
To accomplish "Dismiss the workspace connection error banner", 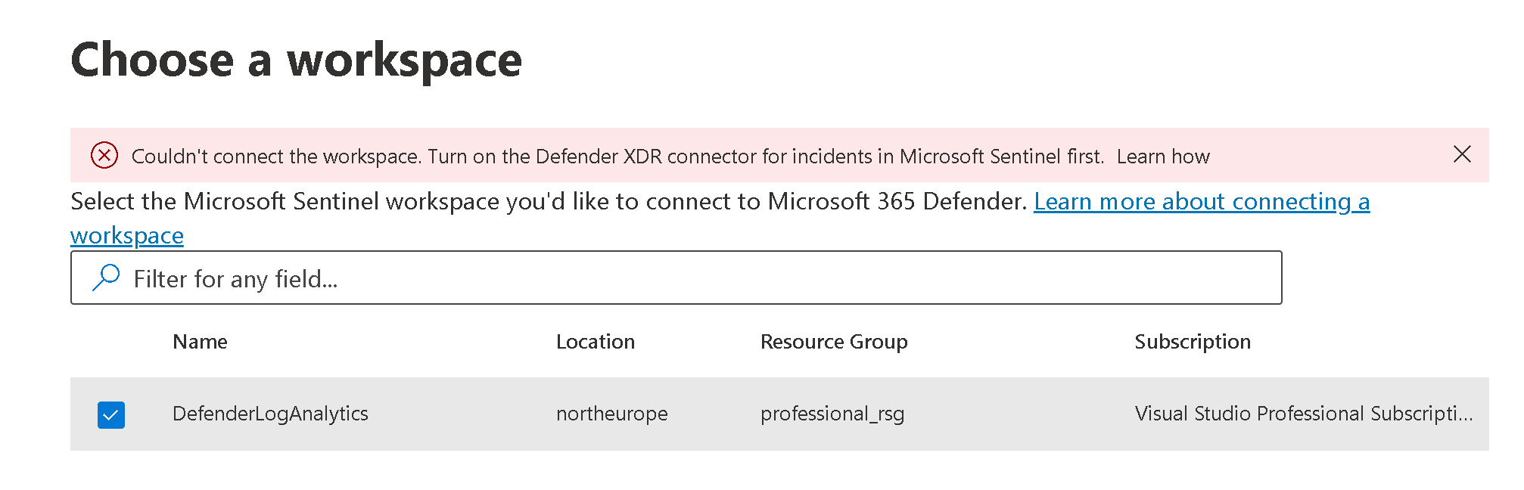I will click(1462, 154).
